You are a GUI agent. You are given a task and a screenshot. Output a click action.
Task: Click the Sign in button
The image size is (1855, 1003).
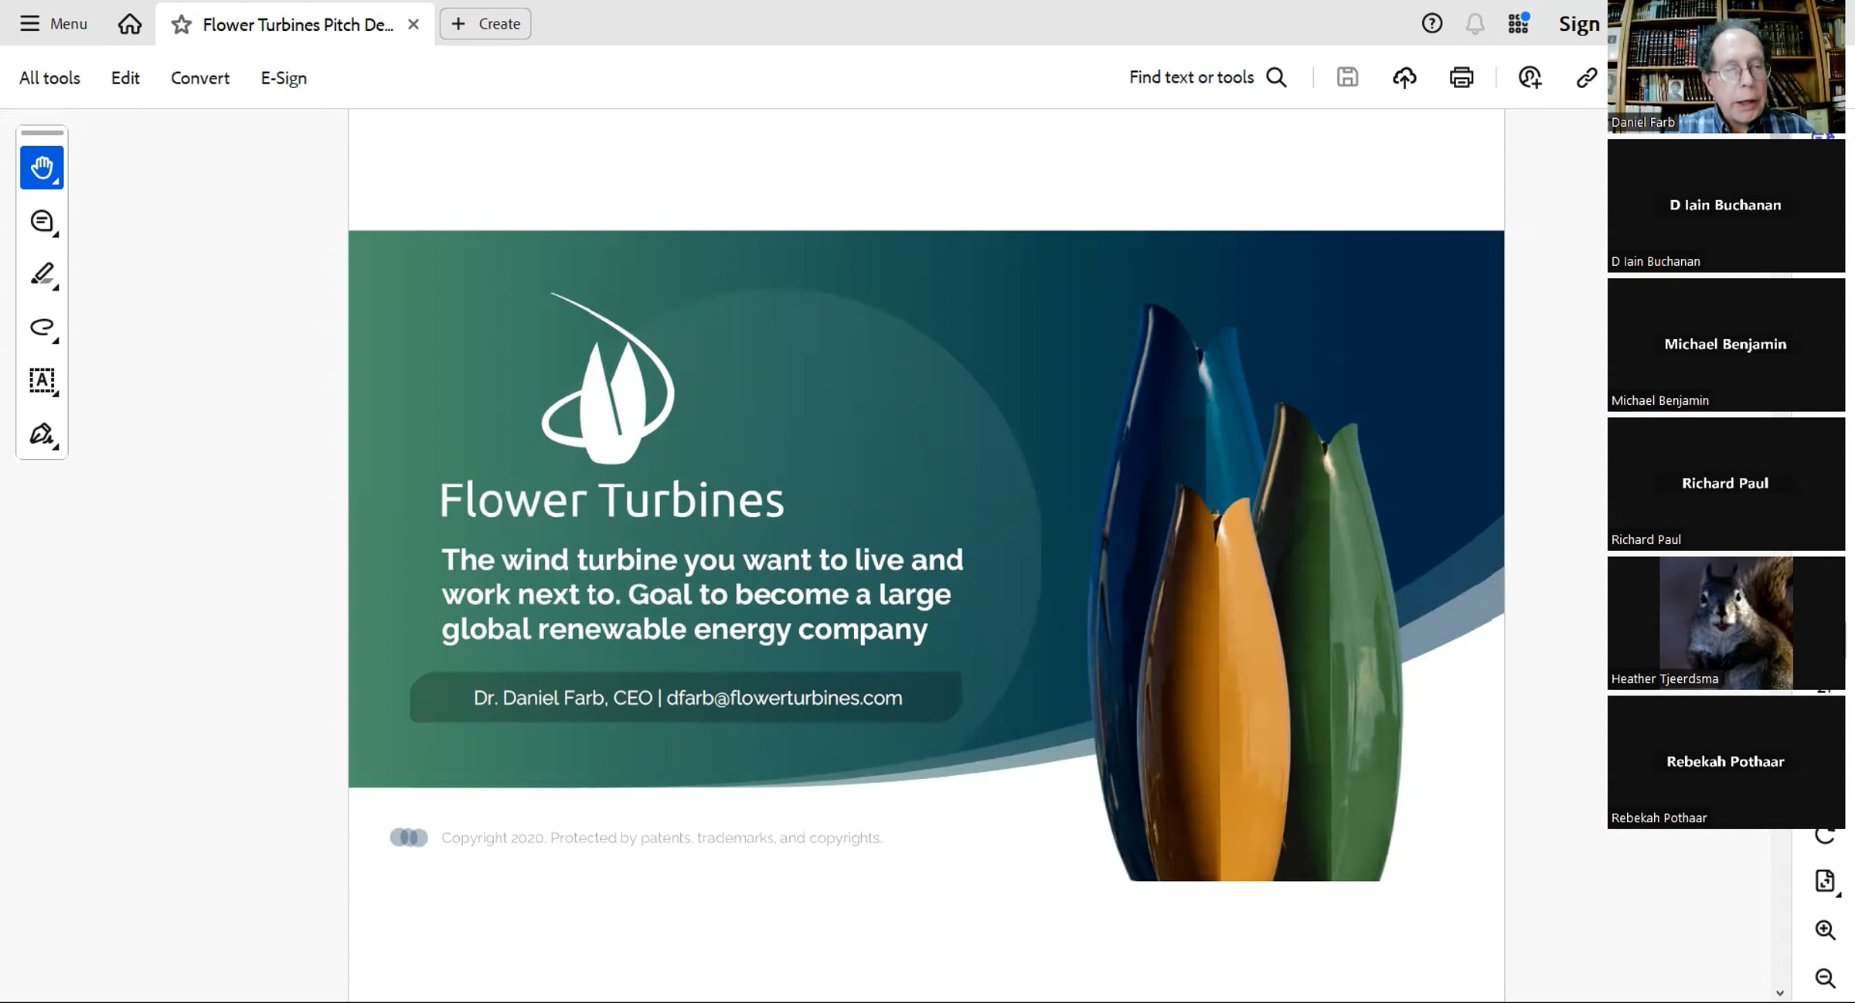pyautogui.click(x=1579, y=24)
